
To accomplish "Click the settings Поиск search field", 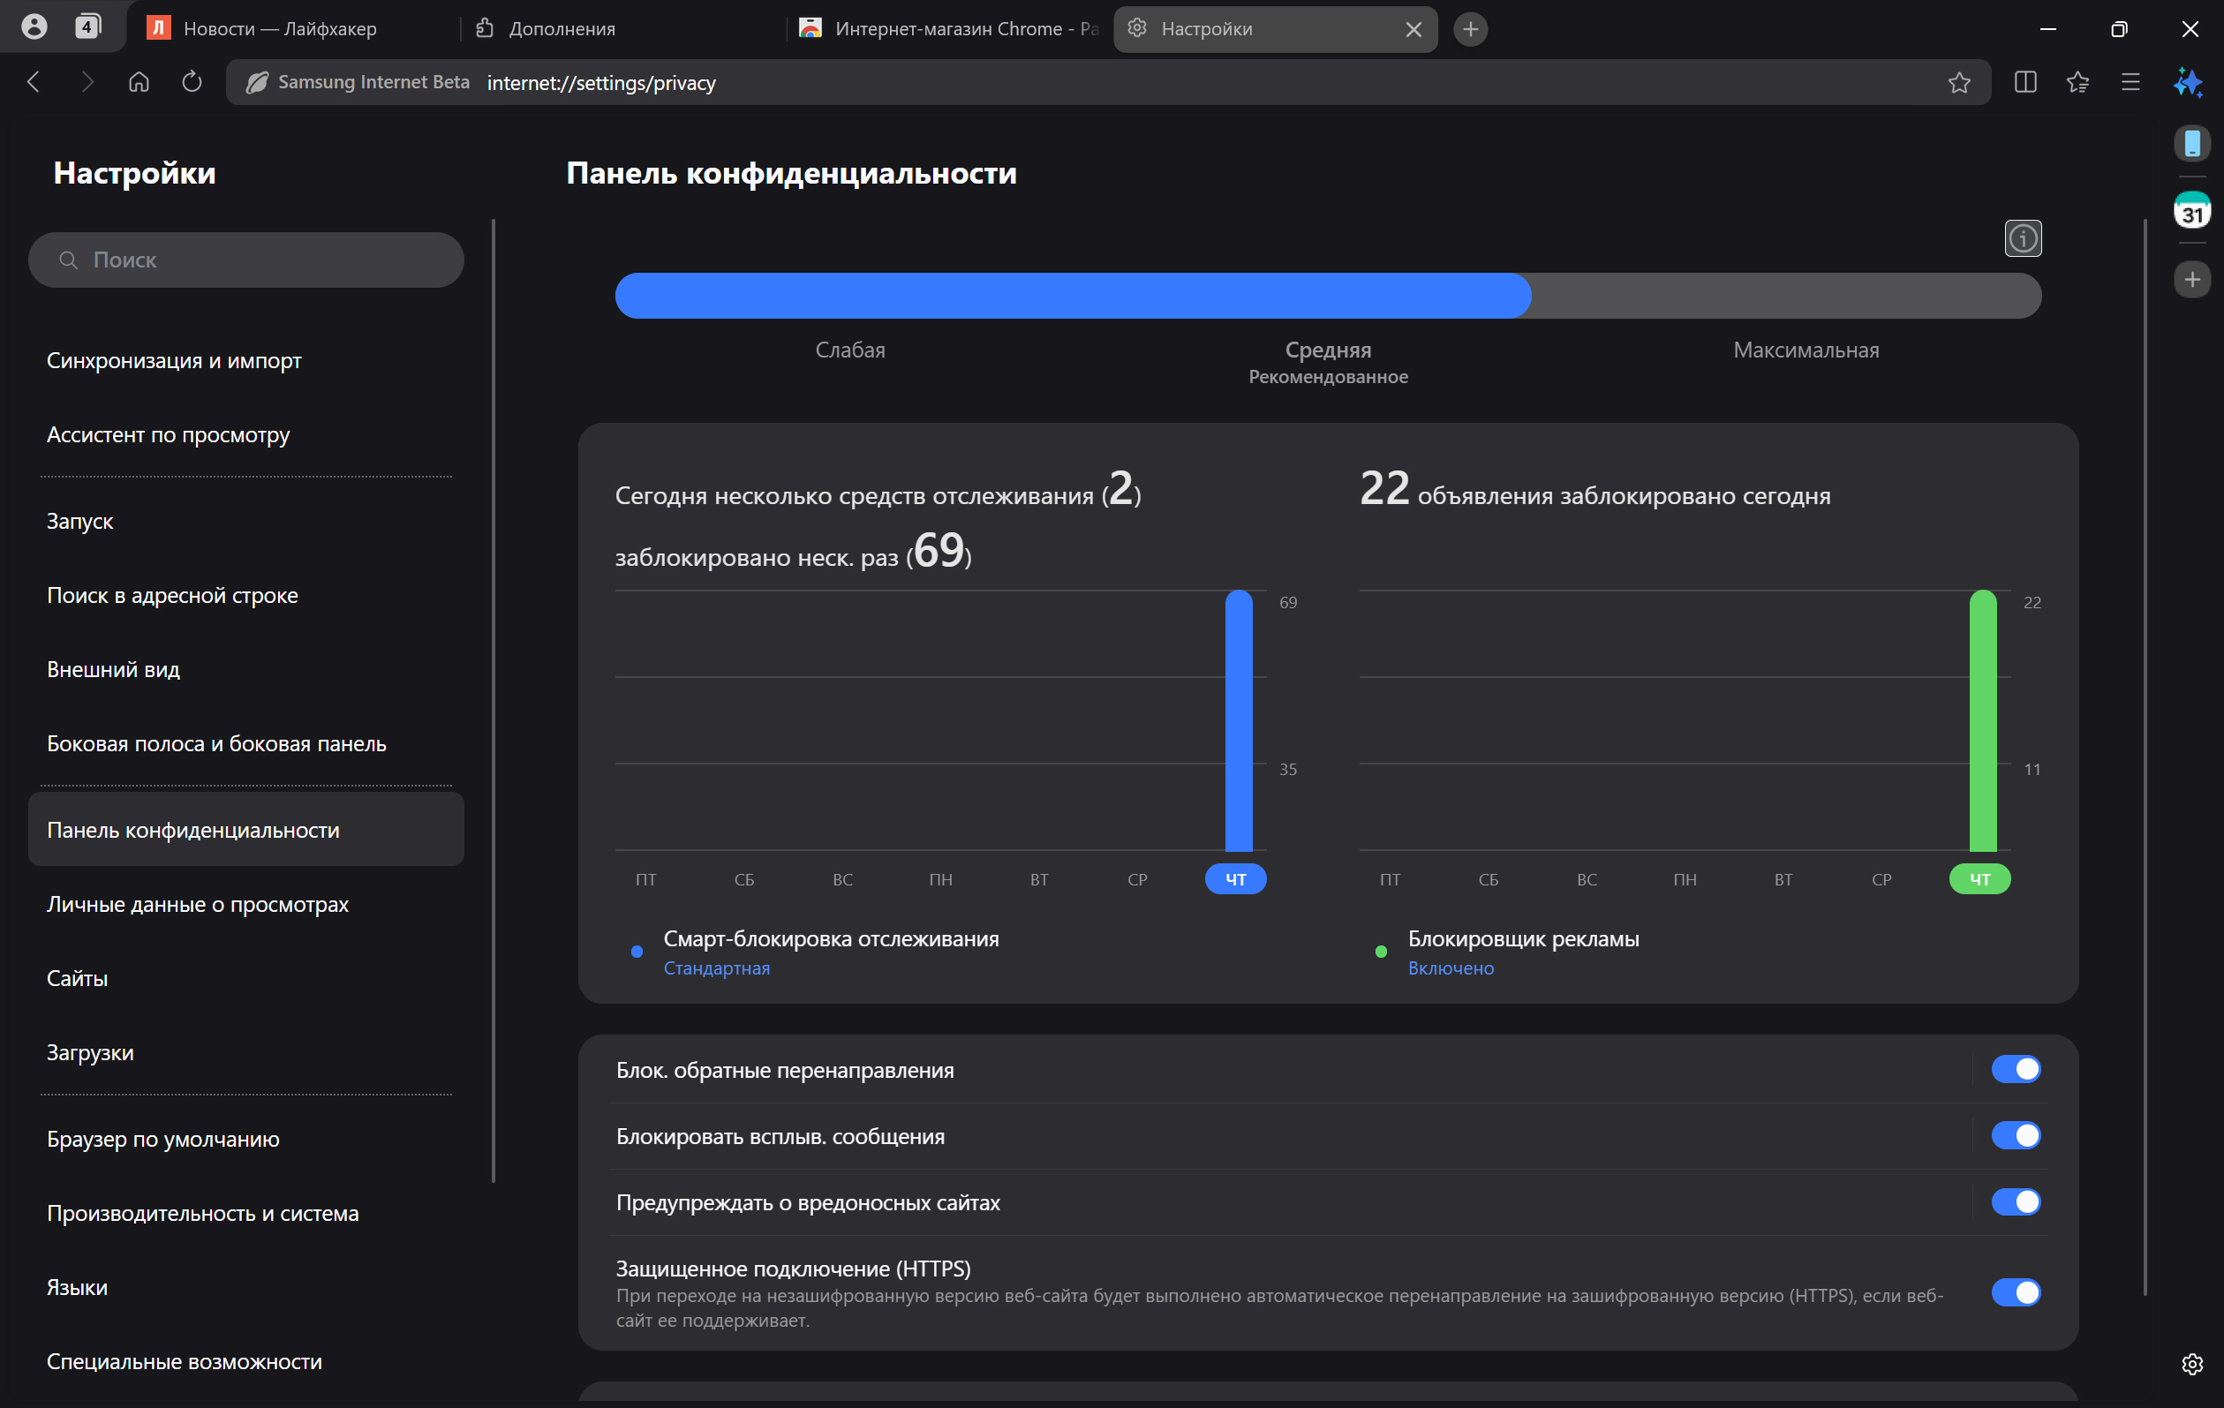I will (x=245, y=260).
